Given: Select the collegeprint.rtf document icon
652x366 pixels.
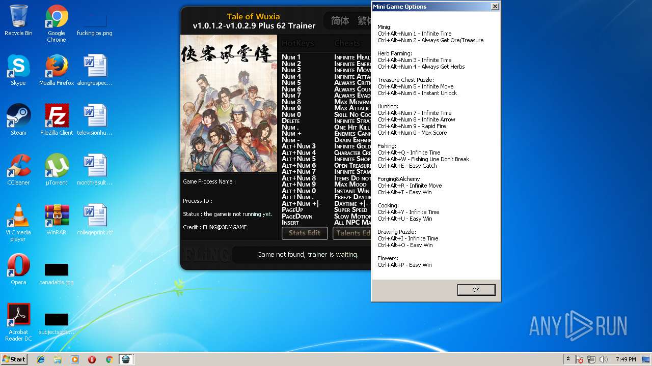Looking at the screenshot, I should tap(95, 220).
